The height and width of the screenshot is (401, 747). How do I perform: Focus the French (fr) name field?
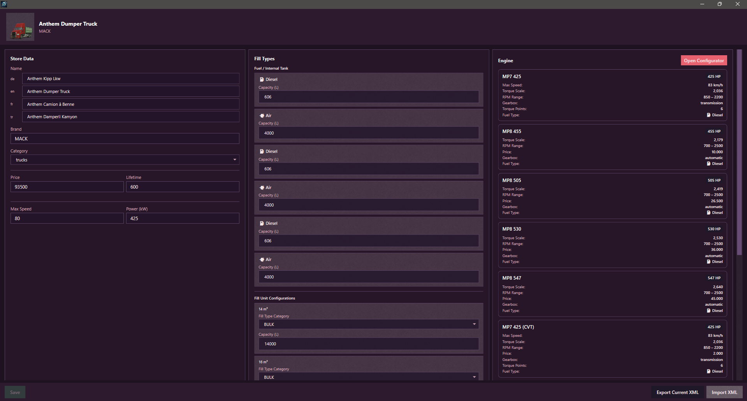coord(130,104)
